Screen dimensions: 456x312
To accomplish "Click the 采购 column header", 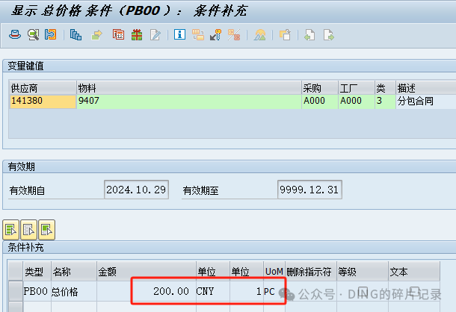I will click(320, 88).
